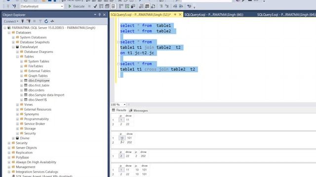Switch to the SQLQuery3.sql tab
The width and height of the screenshot is (316, 177).
(286, 14)
